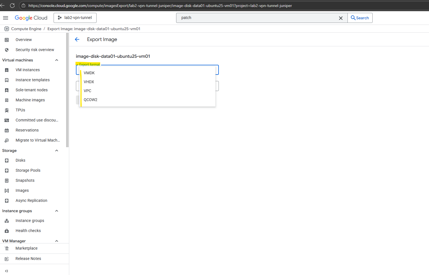Click the Snapshots icon
Viewport: 429px width, 275px height.
pyautogui.click(x=7, y=181)
